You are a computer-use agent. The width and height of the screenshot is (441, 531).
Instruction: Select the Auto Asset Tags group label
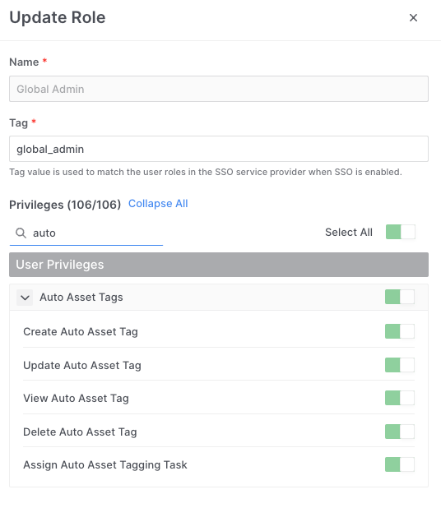(x=81, y=298)
